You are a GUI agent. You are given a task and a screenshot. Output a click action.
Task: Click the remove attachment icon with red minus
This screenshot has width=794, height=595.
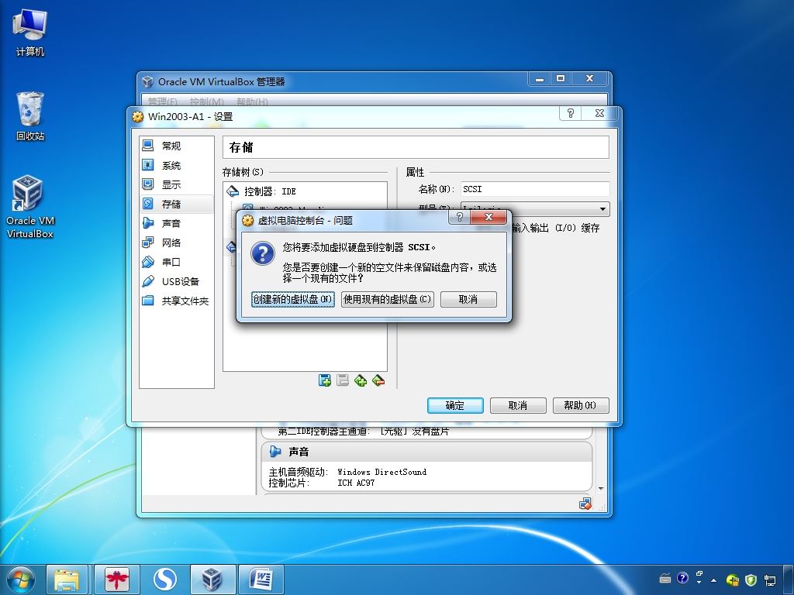tap(378, 380)
